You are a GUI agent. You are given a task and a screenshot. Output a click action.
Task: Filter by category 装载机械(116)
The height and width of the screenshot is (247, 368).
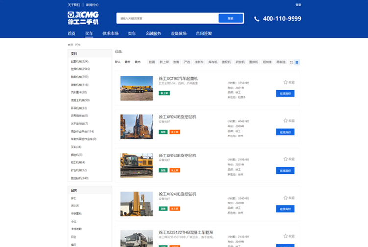point(79,85)
